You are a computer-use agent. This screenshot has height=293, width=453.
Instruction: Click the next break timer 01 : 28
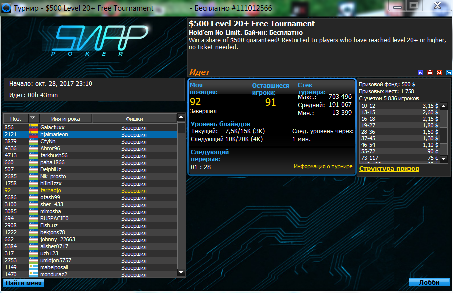(201, 167)
